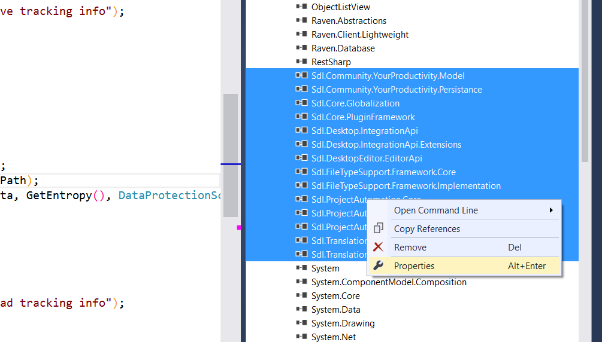Click reference icon next to System.Drawing
Screen dimensions: 602x342
(x=301, y=323)
